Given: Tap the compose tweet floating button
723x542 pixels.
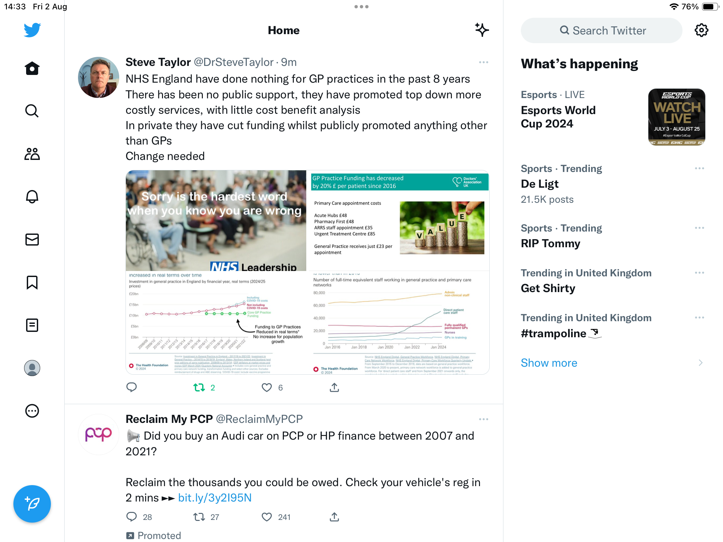Looking at the screenshot, I should tap(32, 504).
